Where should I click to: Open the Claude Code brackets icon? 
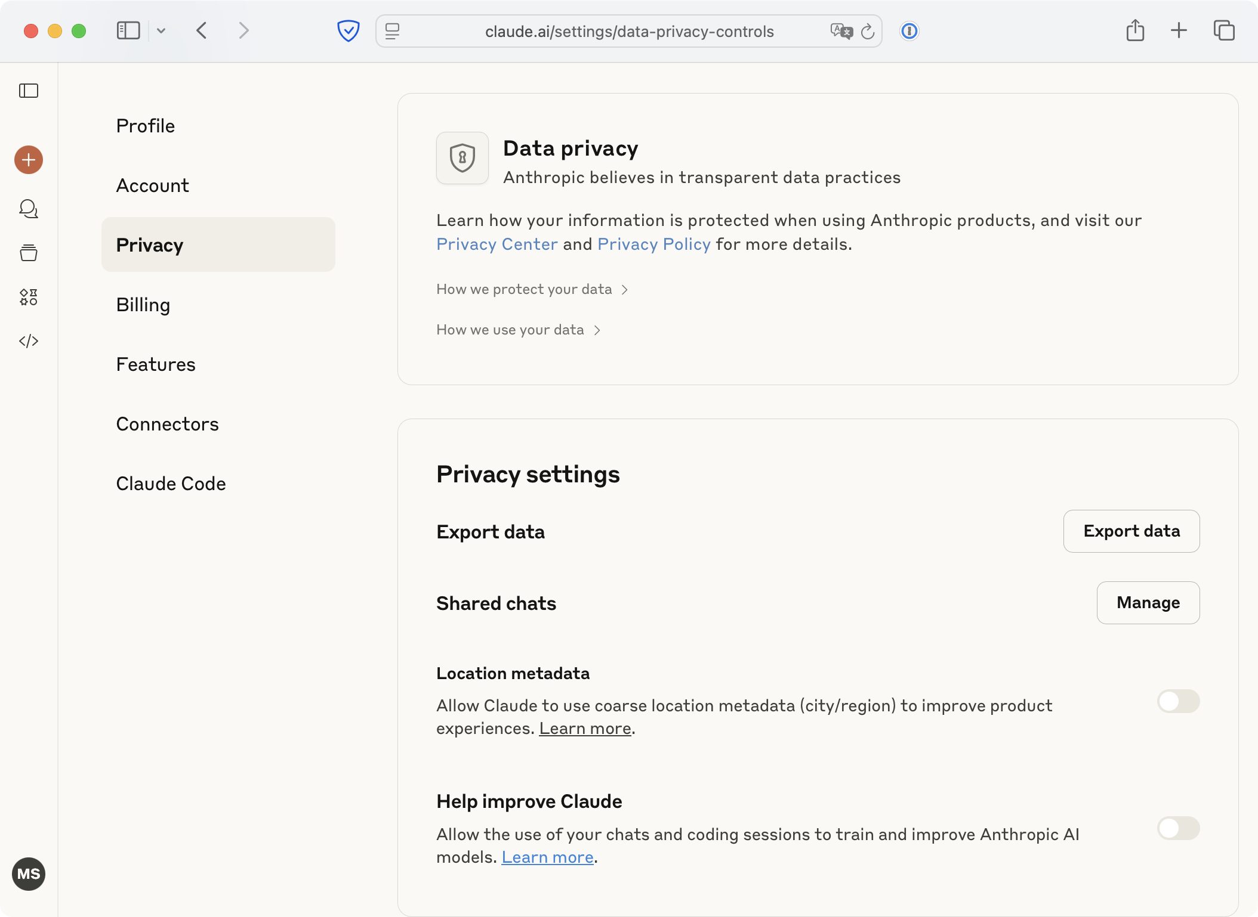pos(29,341)
